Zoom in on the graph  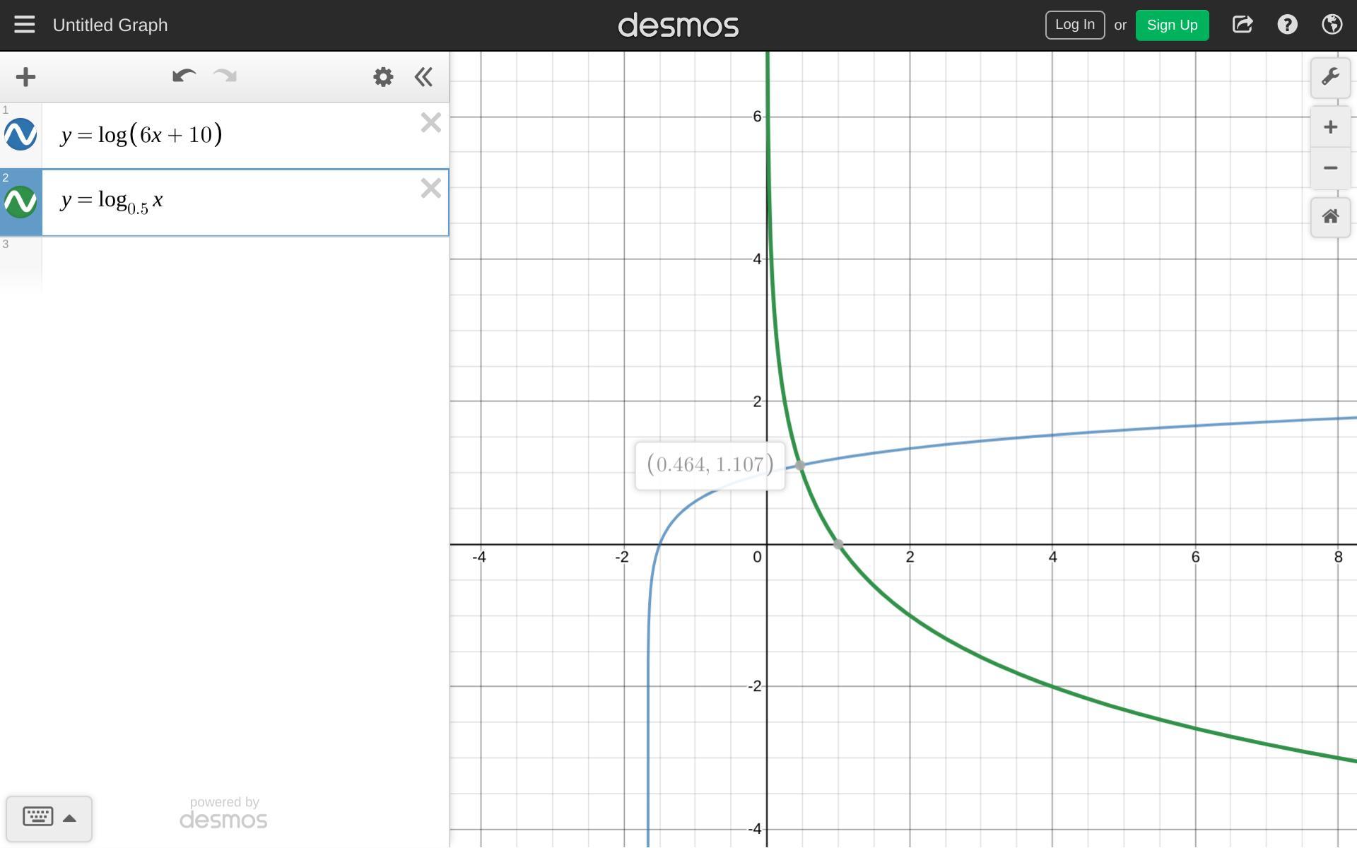(1330, 127)
